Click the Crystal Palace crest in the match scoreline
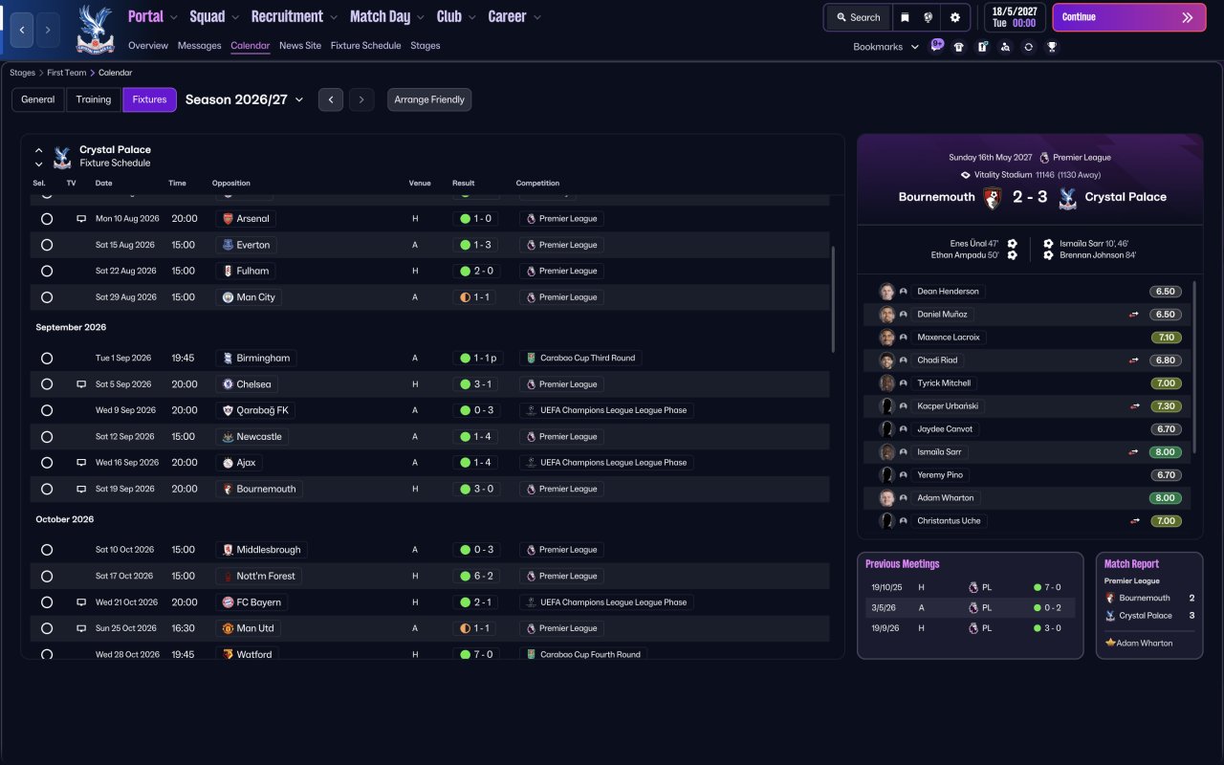The width and height of the screenshot is (1224, 765). coord(1067,198)
